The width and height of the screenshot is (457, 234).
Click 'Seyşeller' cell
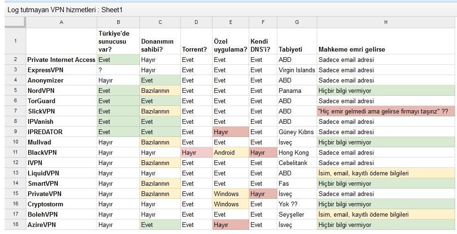(297, 214)
